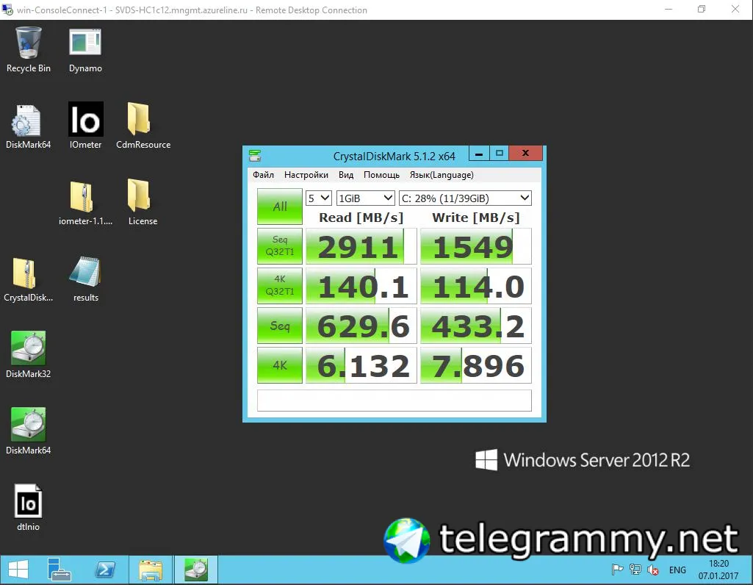Open the results text file
The height and width of the screenshot is (585, 753).
pyautogui.click(x=85, y=279)
